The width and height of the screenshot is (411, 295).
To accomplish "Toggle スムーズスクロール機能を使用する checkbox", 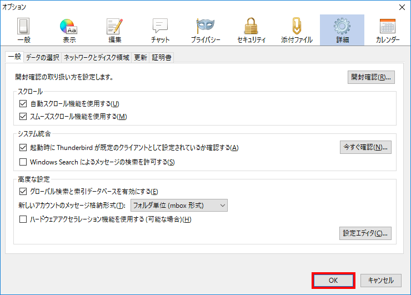I will tap(23, 117).
